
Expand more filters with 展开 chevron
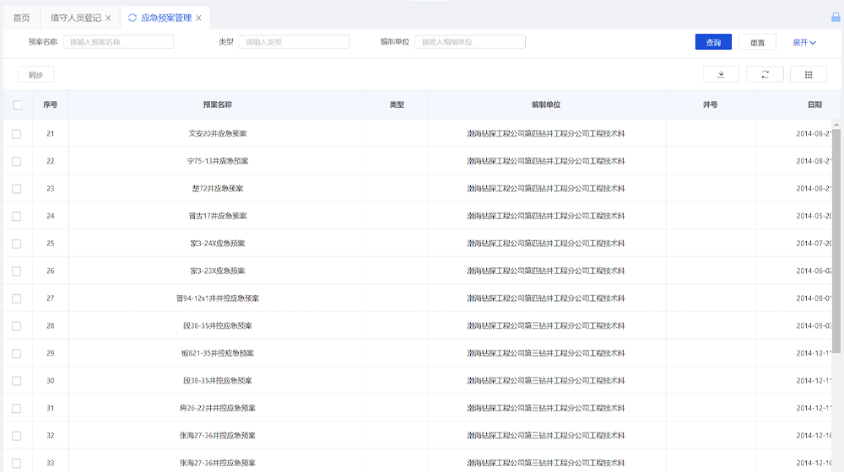803,42
